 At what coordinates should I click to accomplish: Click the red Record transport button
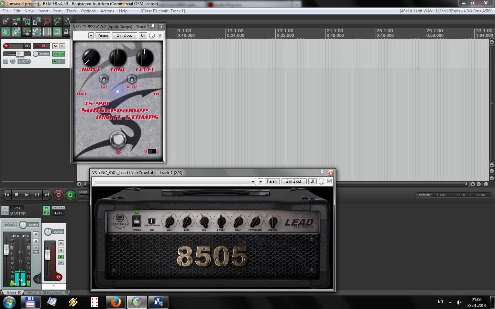(x=58, y=195)
